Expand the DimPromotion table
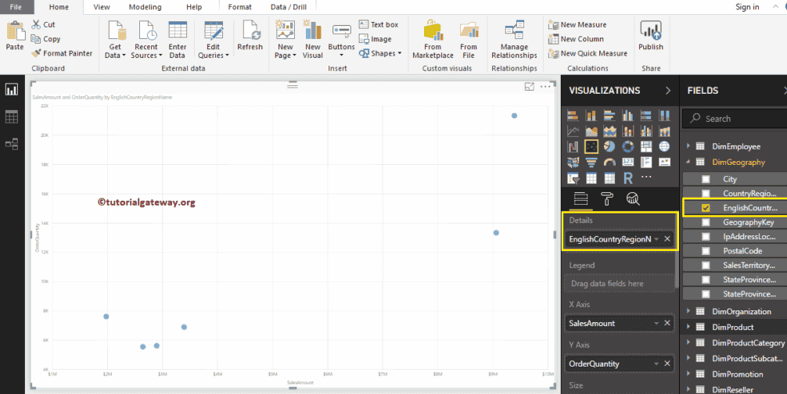This screenshot has height=394, width=787. click(x=688, y=374)
